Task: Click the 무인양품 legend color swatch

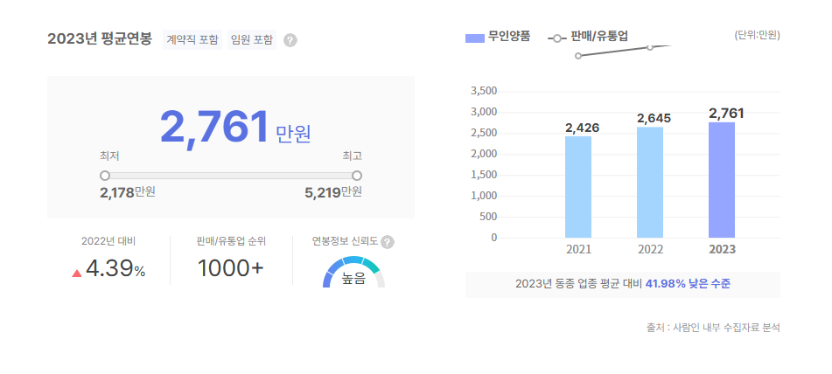Action: 475,38
